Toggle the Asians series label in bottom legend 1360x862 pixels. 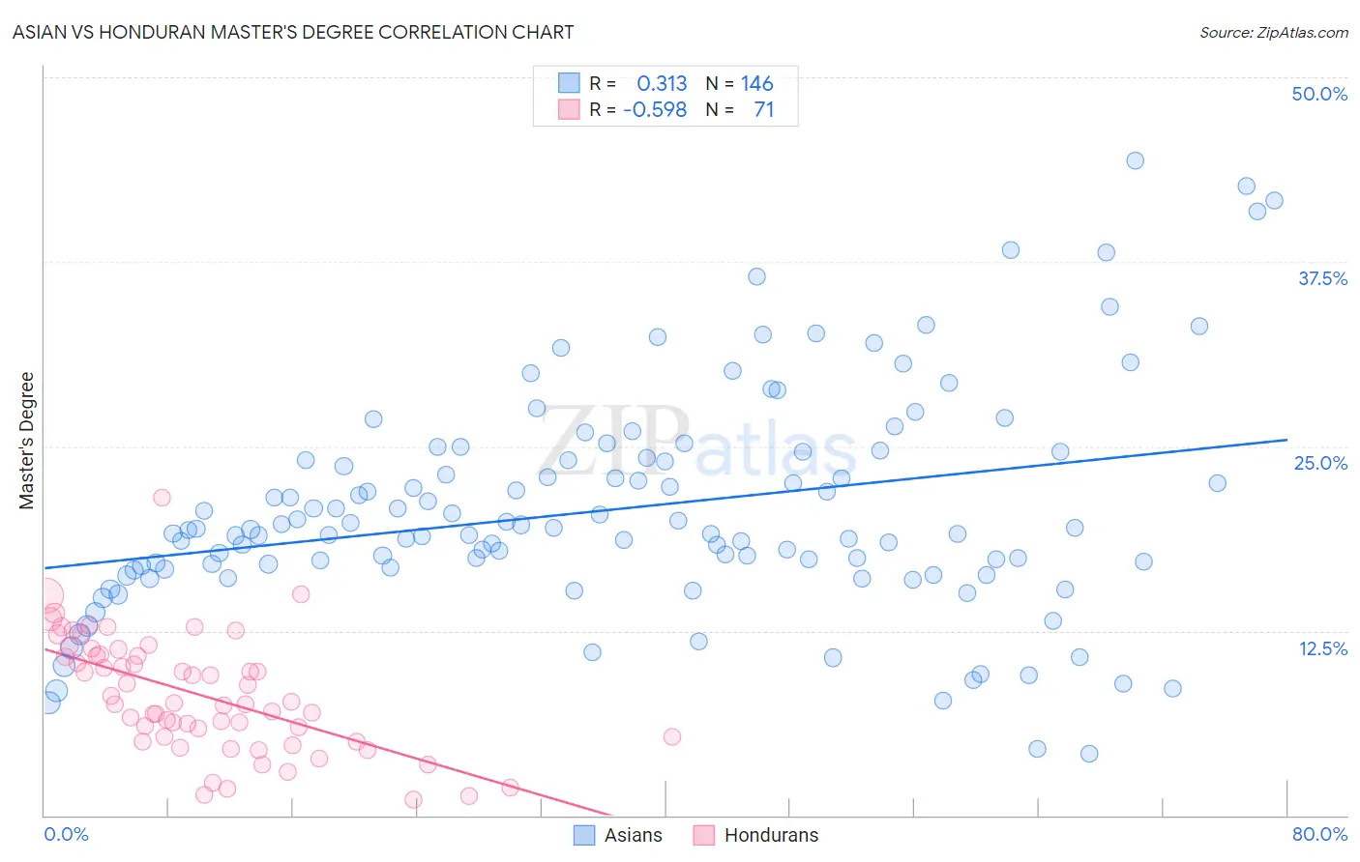tap(634, 835)
